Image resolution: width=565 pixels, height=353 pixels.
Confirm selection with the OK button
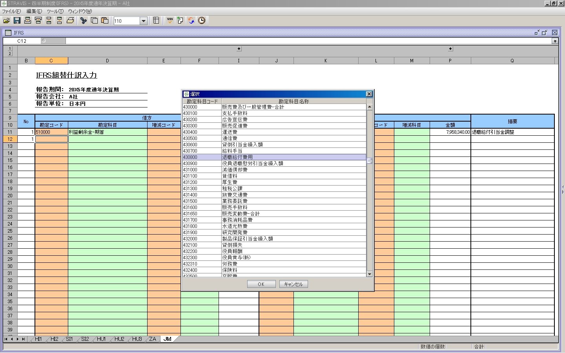click(261, 284)
